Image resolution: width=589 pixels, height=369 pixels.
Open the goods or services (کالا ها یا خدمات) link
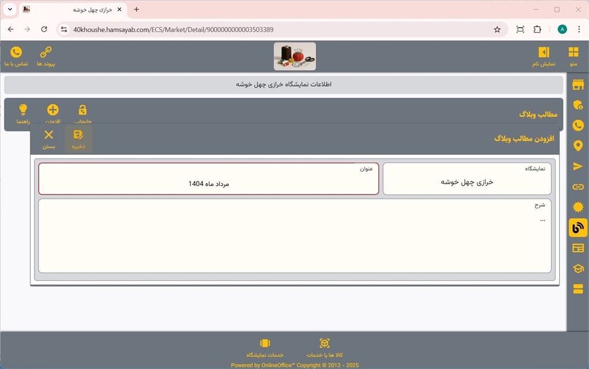(x=324, y=347)
